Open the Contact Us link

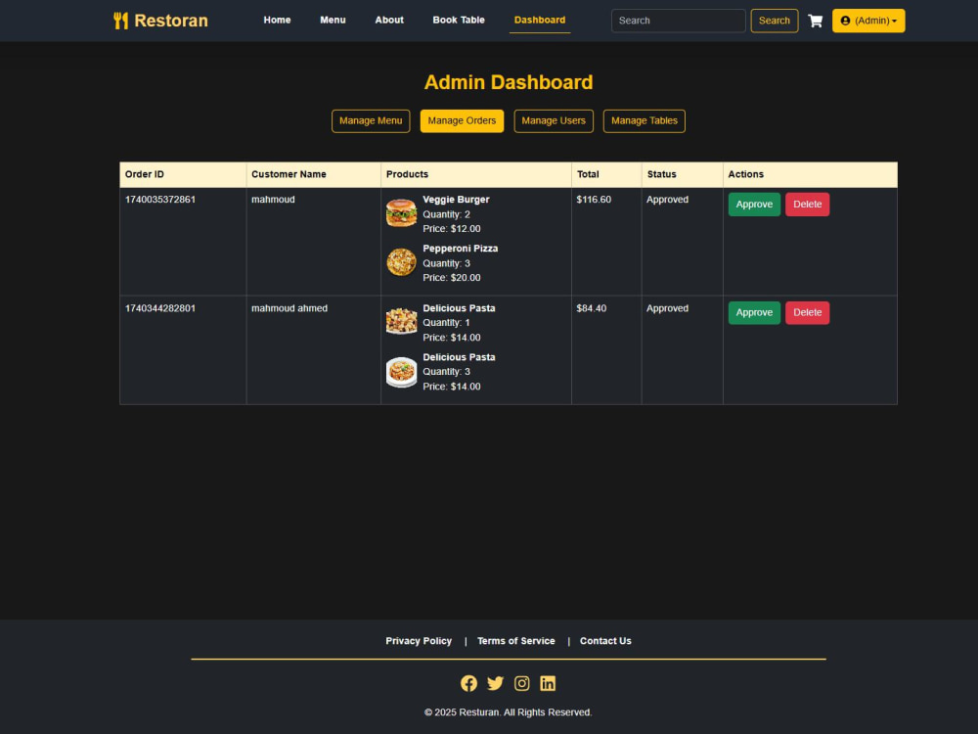click(605, 641)
